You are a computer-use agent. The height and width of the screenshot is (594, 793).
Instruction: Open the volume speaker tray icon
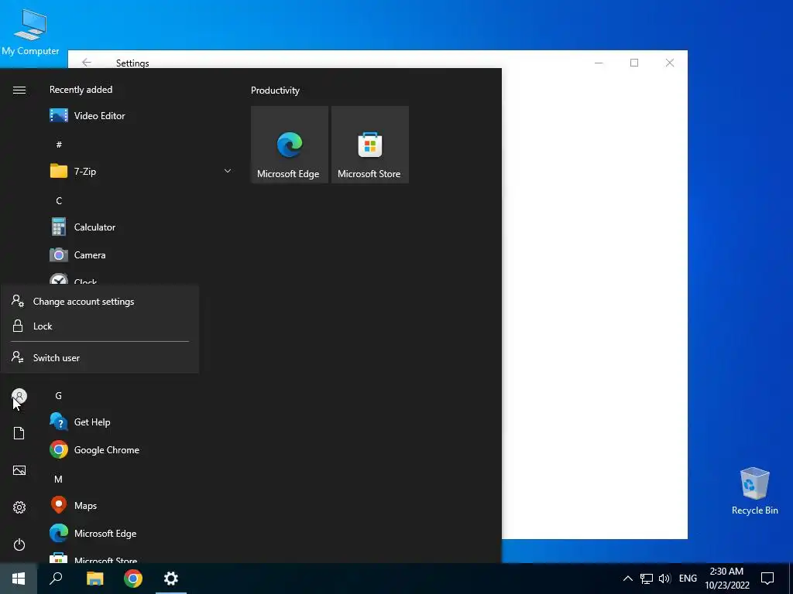(x=664, y=579)
